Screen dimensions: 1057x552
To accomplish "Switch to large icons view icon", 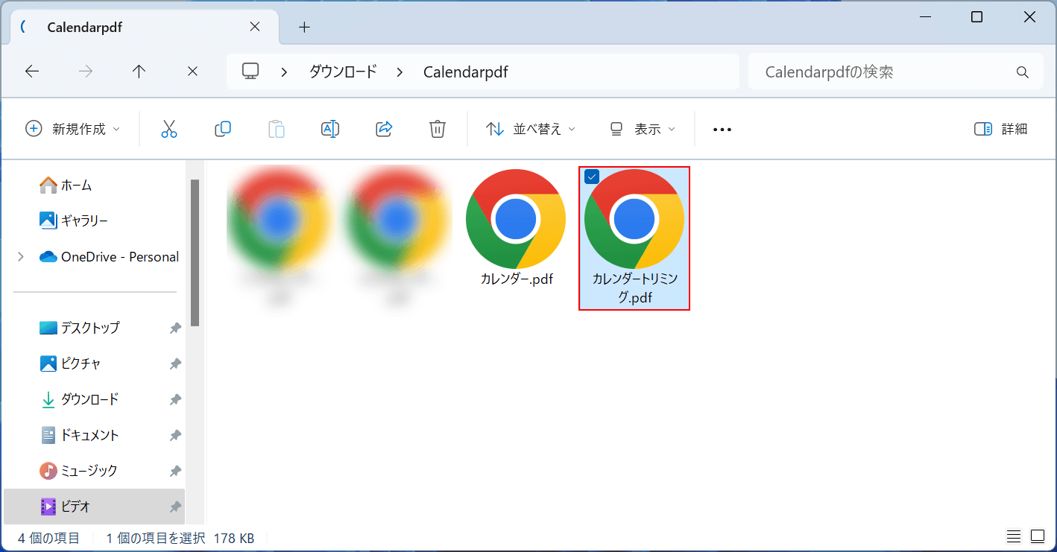I will tap(1038, 536).
